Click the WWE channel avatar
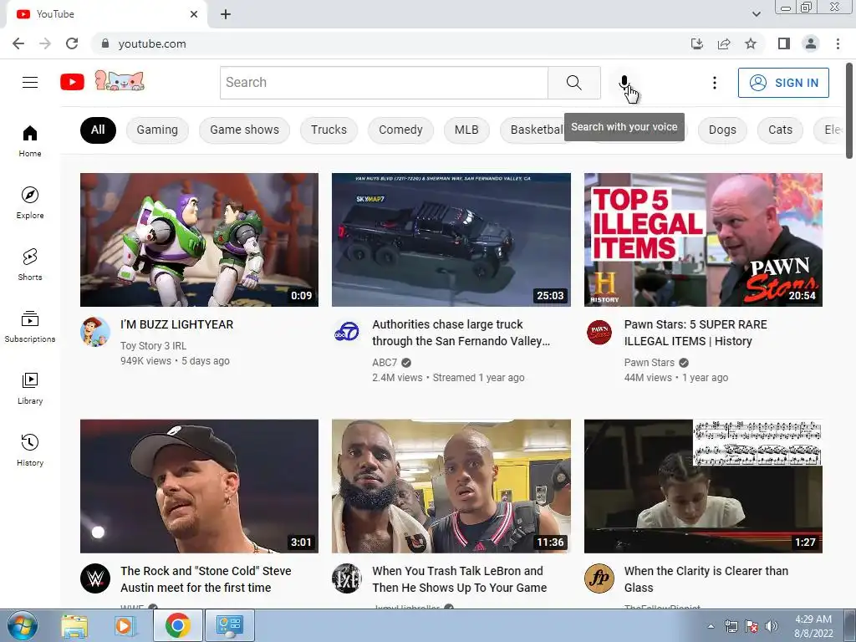 95,578
